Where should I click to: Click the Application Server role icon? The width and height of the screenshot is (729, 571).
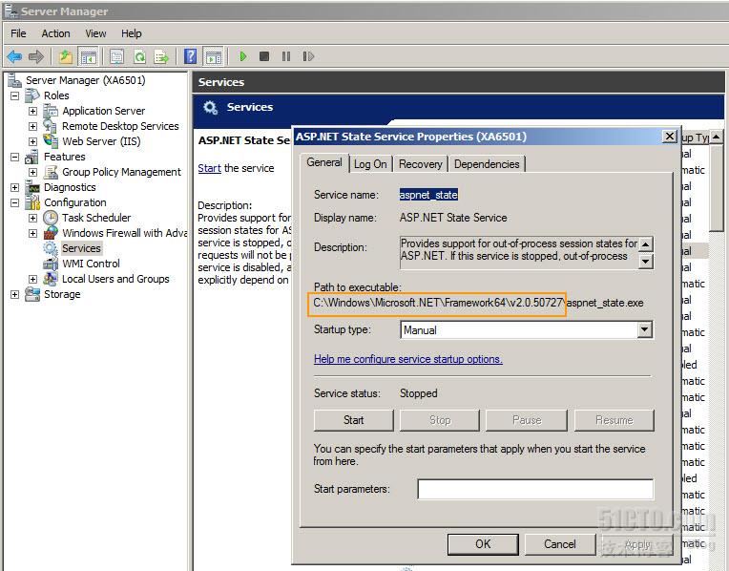51,111
